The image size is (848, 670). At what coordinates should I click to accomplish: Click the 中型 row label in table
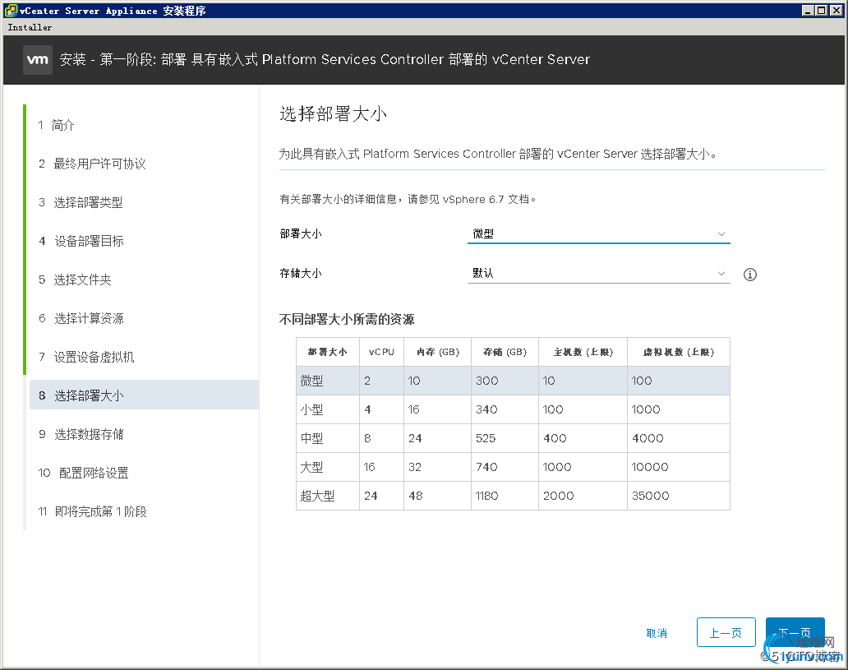point(312,438)
